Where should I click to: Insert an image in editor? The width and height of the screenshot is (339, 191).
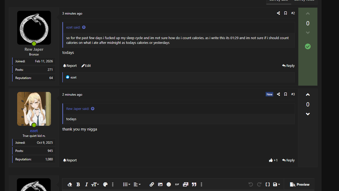(x=160, y=184)
